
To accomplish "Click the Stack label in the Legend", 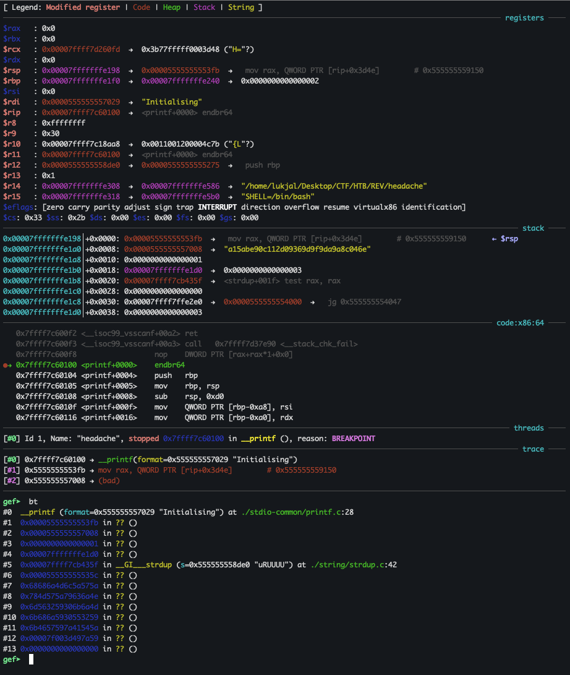I will (x=204, y=7).
